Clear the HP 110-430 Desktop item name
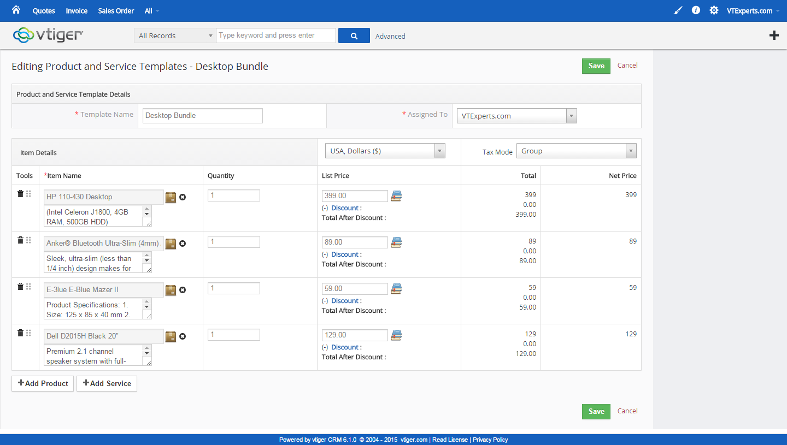Screen dimensions: 787x445 click(183, 197)
